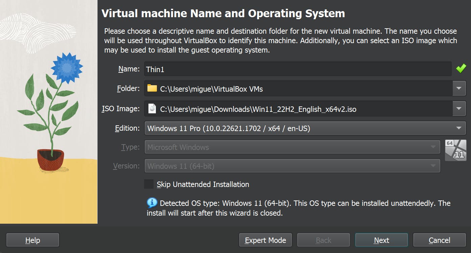Image resolution: width=471 pixels, height=253 pixels.
Task: Click the blue info icon near Detected OS
Action: click(152, 203)
